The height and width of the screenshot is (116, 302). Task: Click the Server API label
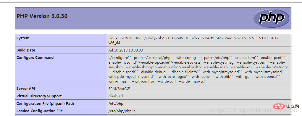[26, 89]
